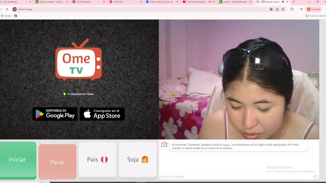This screenshot has width=326, height=183.
Task: Close the Portal SISE tab
Action: [141, 2]
